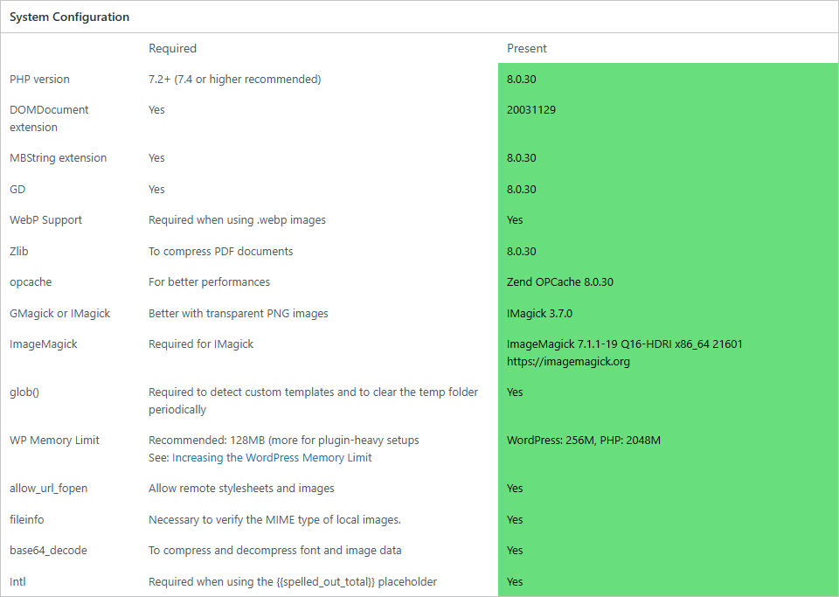Image resolution: width=839 pixels, height=597 pixels.
Task: Open the Increasing the WordPress Memory Limit link
Action: click(x=272, y=457)
